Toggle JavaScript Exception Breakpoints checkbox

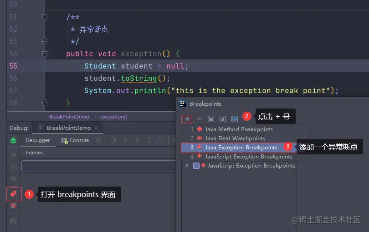click(x=196, y=166)
